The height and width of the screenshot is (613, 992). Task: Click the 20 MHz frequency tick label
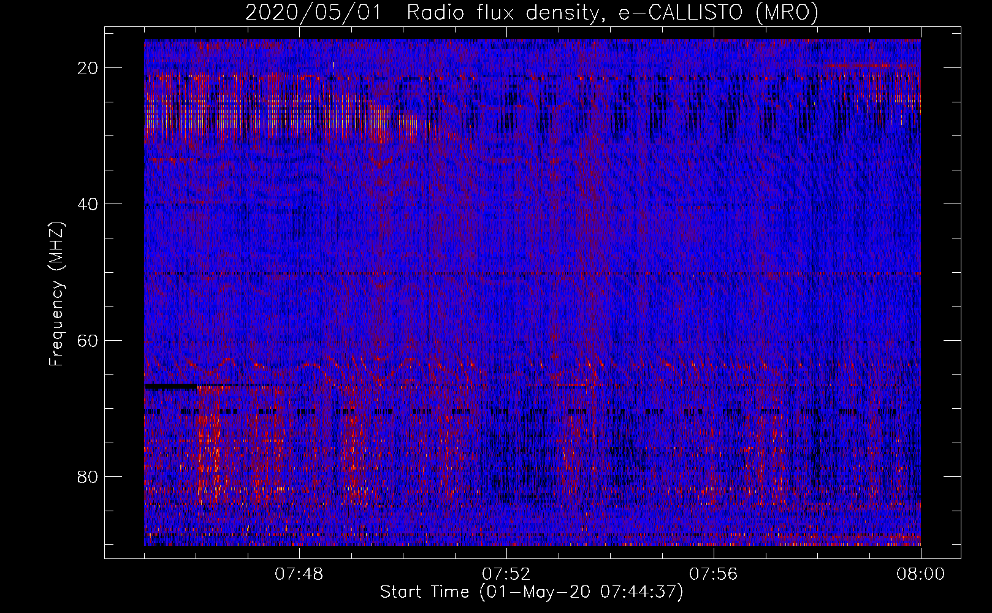[88, 68]
